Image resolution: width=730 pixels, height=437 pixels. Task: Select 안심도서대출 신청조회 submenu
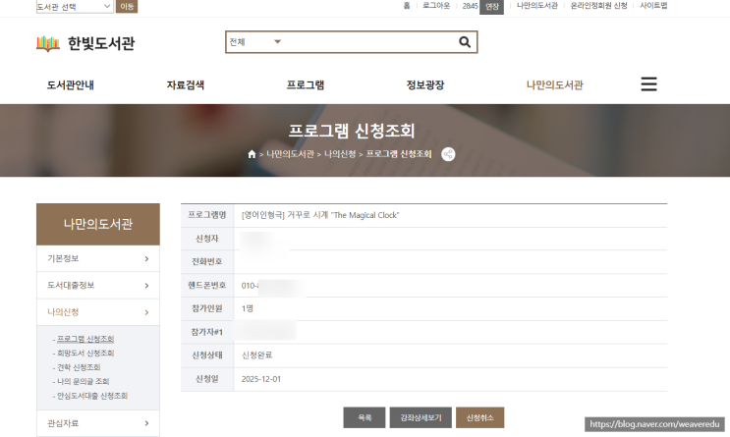92,396
